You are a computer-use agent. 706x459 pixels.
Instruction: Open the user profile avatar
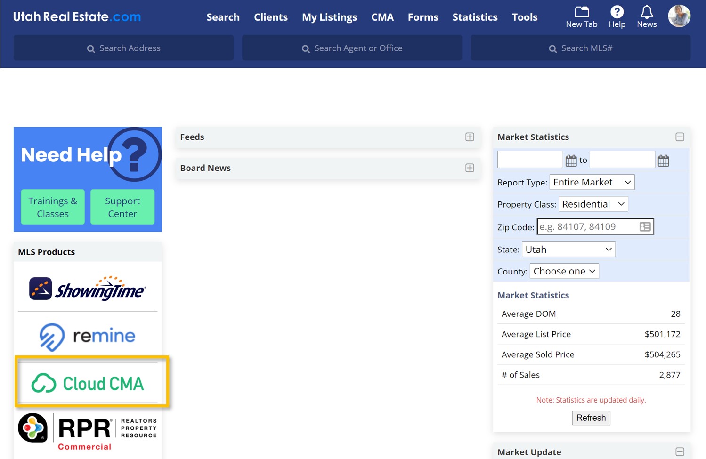[x=679, y=16]
